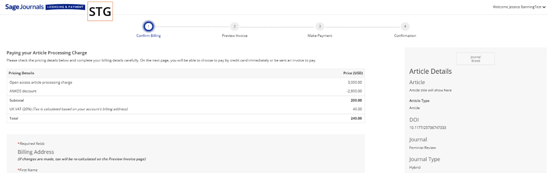Click the Journal Brand image placeholder
This screenshot has height=173, width=548.
click(x=475, y=59)
